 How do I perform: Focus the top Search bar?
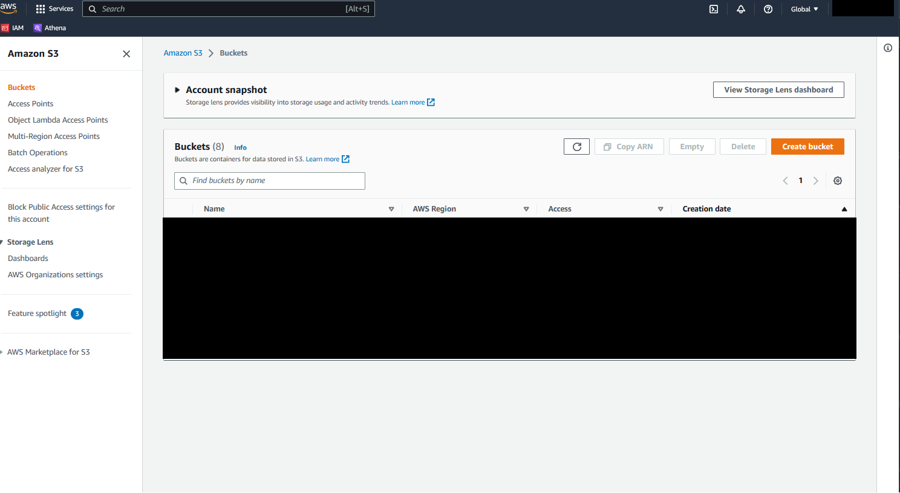click(229, 9)
